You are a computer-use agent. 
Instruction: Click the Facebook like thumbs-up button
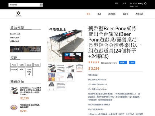pos(123,62)
